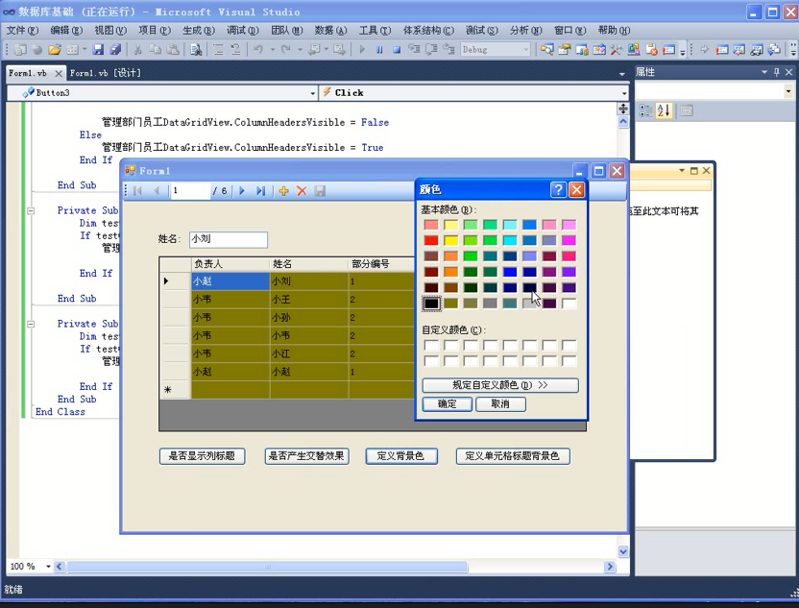This screenshot has height=608, width=799.
Task: Move to previous record in Form1 navigator
Action: (157, 190)
